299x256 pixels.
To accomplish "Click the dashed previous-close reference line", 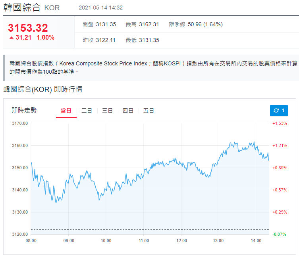I will tap(150, 230).
